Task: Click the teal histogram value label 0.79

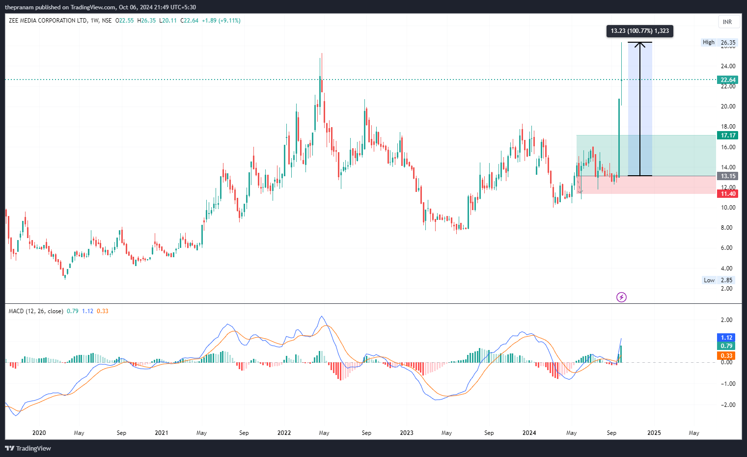Action: click(x=726, y=346)
